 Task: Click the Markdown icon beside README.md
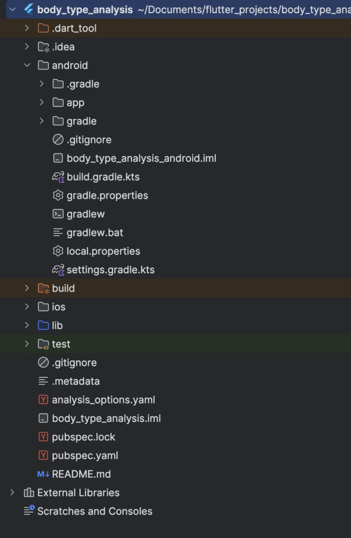coord(43,474)
